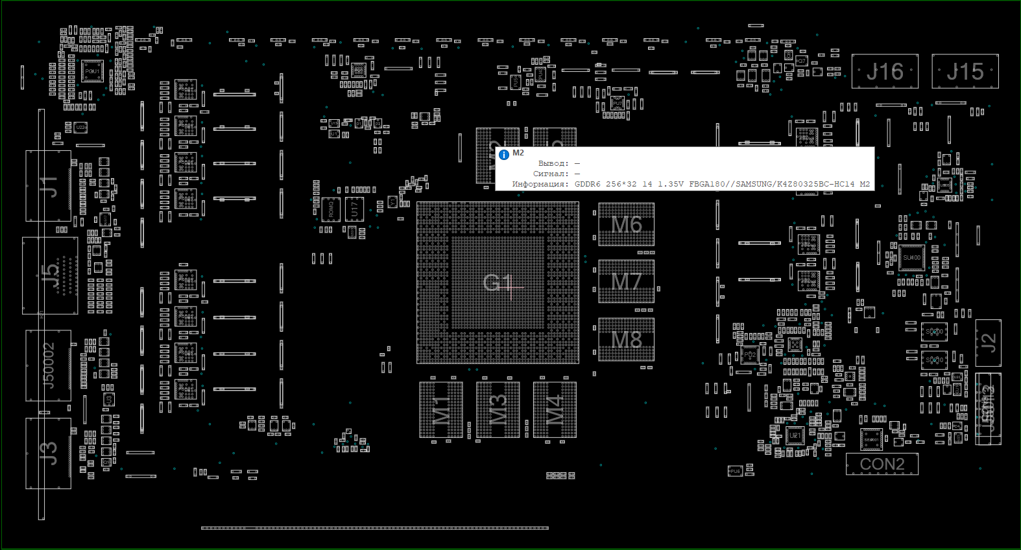
Task: Select connector J50002
Action: point(49,365)
